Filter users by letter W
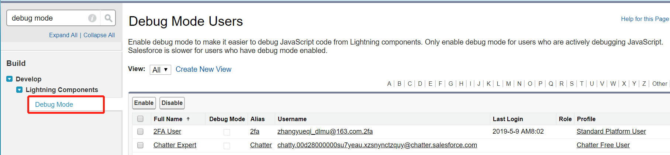The image size is (670, 155). (613, 84)
